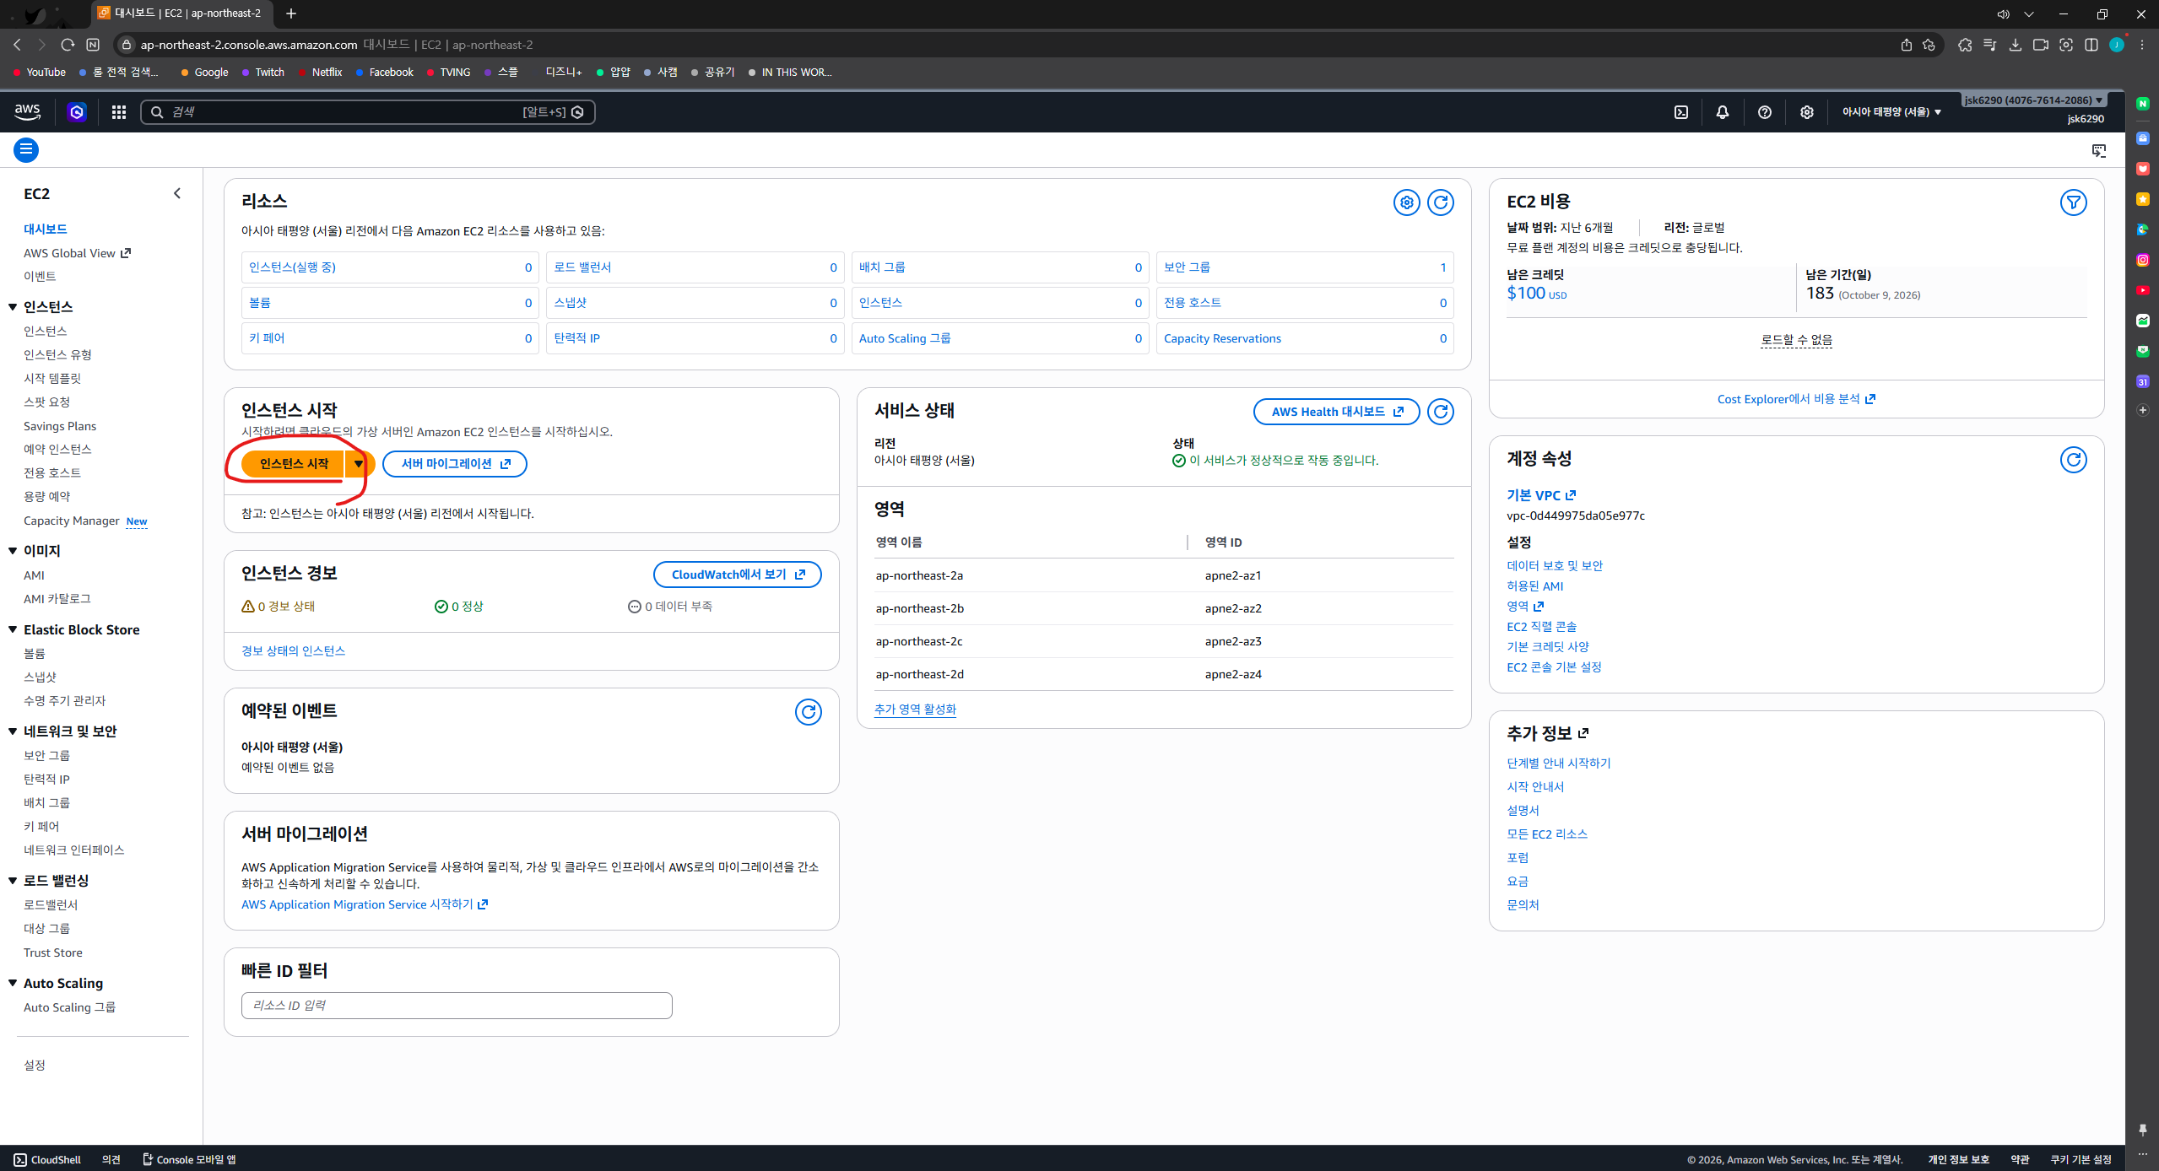This screenshot has height=1171, width=2159.
Task: Click AWS Application Migration Service 시작하기 link
Action: pos(365,904)
